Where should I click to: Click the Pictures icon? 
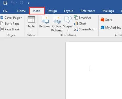pyautogui.click(x=45, y=20)
